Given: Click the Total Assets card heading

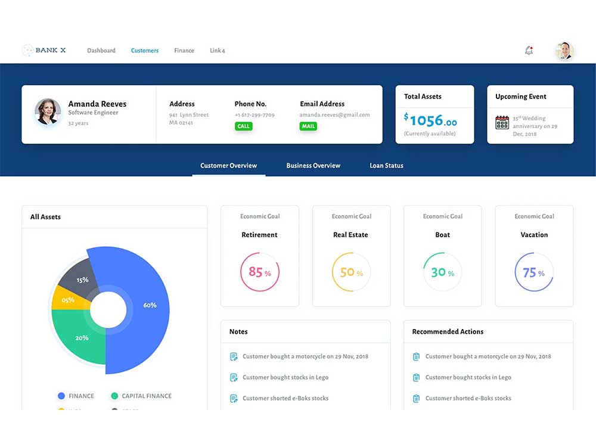Looking at the screenshot, I should tap(423, 97).
